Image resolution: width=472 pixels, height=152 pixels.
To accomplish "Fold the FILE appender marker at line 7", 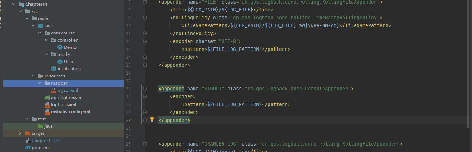I will pyautogui.click(x=145, y=2).
